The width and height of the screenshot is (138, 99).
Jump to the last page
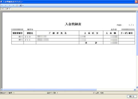coord(13,5)
